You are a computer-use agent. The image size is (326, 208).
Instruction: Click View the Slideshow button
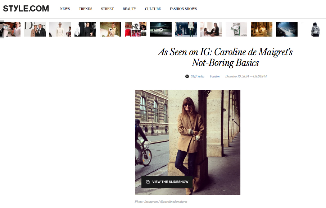point(167,182)
